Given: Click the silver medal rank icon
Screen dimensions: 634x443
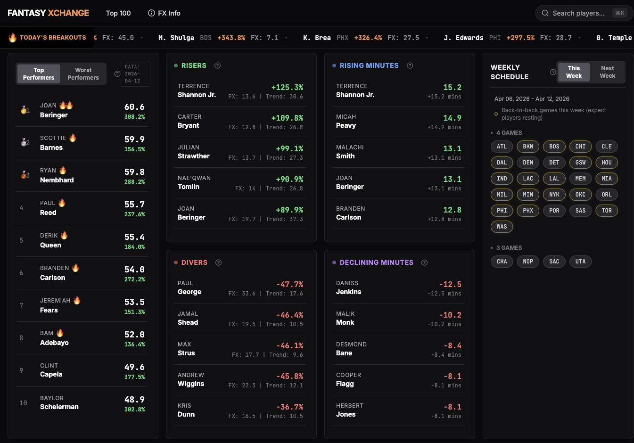Looking at the screenshot, I should [24, 142].
